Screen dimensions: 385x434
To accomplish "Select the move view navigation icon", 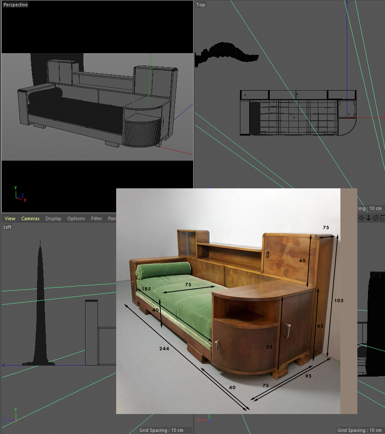I will pos(362,218).
